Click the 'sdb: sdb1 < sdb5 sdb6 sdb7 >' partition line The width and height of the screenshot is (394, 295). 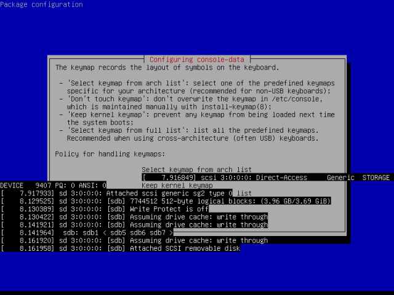coord(87,232)
